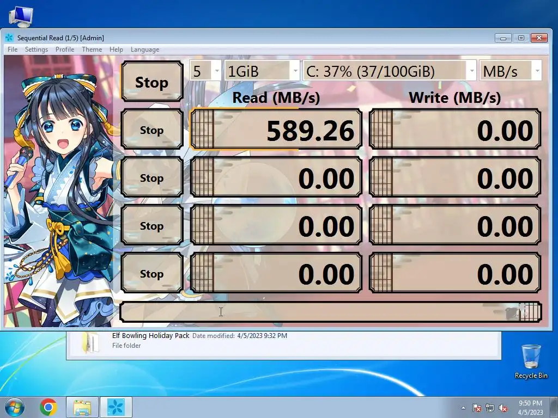558x418 pixels.
Task: Click CrystalDiskMark icon in the title bar
Action: pos(9,38)
